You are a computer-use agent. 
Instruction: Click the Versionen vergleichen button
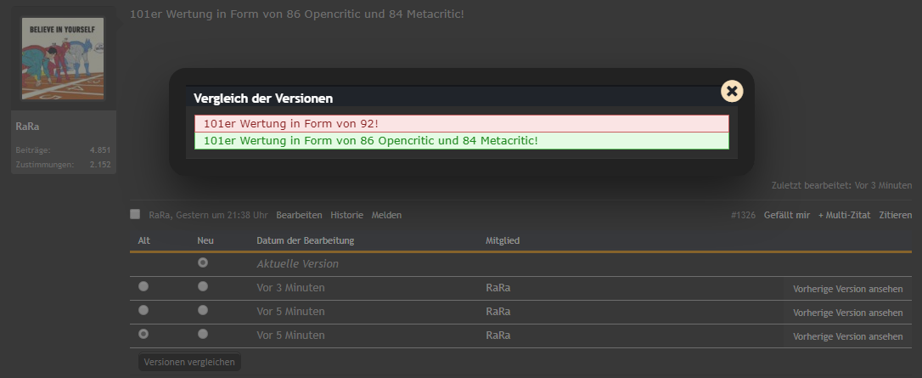[x=189, y=362]
